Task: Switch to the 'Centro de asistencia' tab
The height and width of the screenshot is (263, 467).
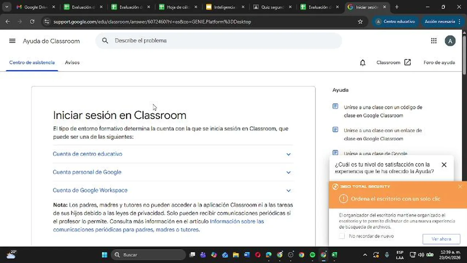Action: click(x=32, y=62)
